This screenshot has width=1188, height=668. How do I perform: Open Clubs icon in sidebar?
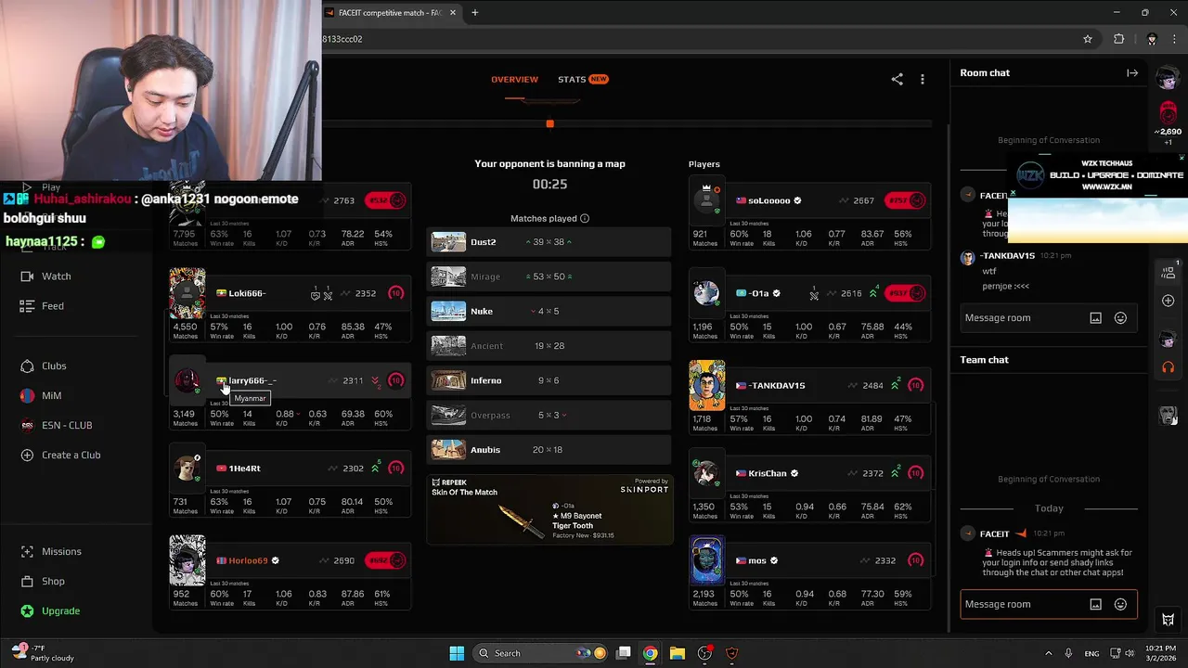(27, 366)
